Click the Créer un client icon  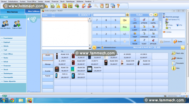pos(17,24)
